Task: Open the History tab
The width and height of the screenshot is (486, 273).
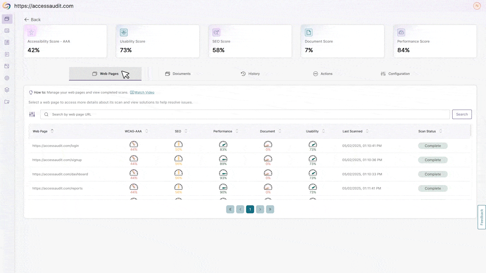Action: click(250, 74)
